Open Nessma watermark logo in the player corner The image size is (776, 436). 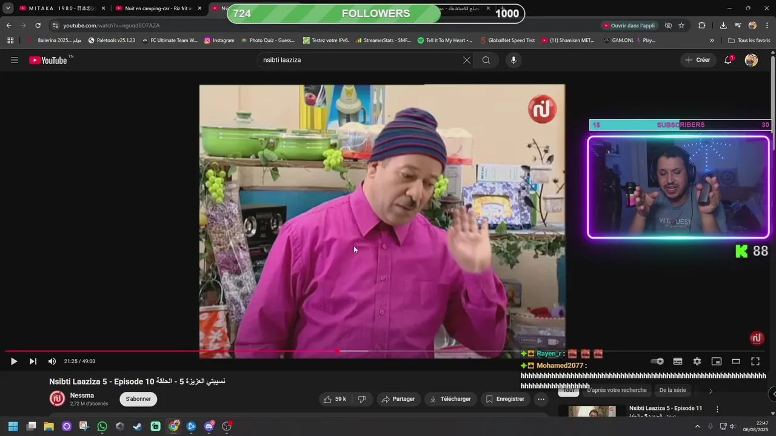tap(756, 339)
